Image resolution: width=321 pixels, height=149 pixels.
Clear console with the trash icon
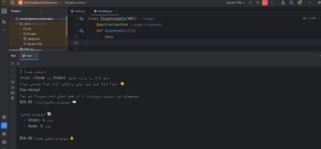13,98
